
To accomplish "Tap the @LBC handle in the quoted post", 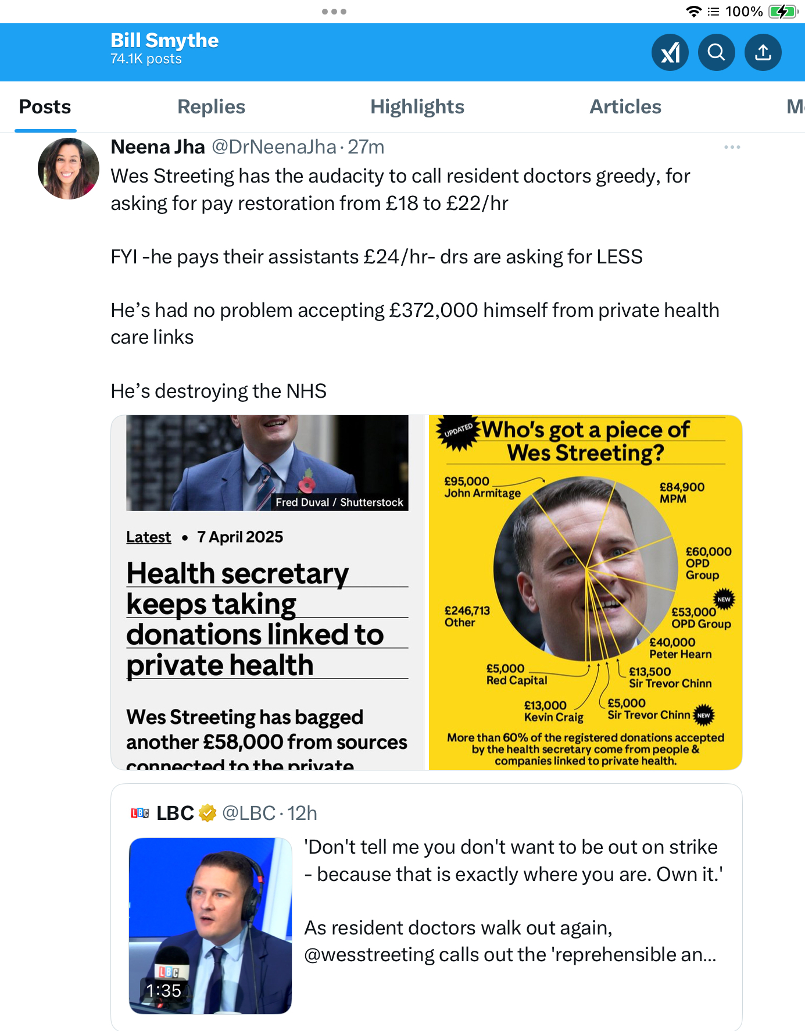I will coord(249,813).
